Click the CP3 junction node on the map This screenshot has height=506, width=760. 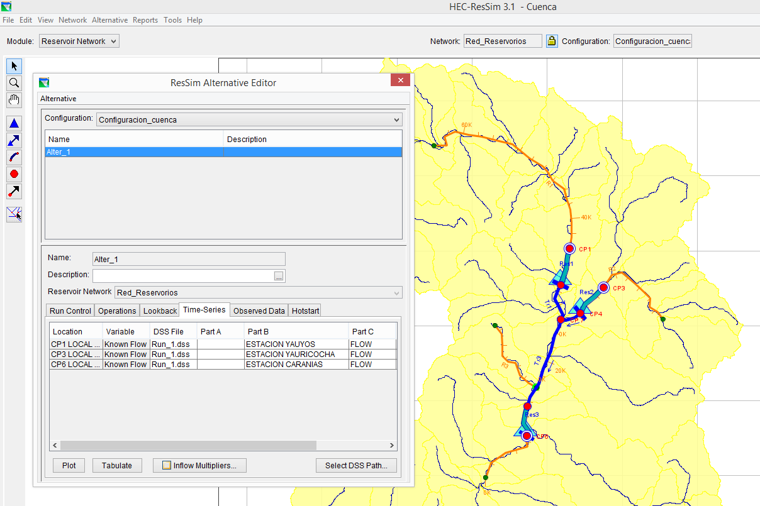(x=604, y=287)
